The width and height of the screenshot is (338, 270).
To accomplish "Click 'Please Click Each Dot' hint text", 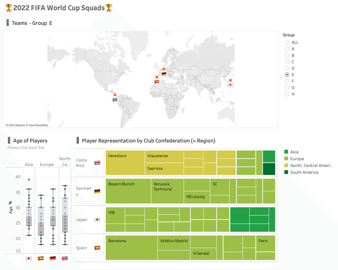I will 26,148.
